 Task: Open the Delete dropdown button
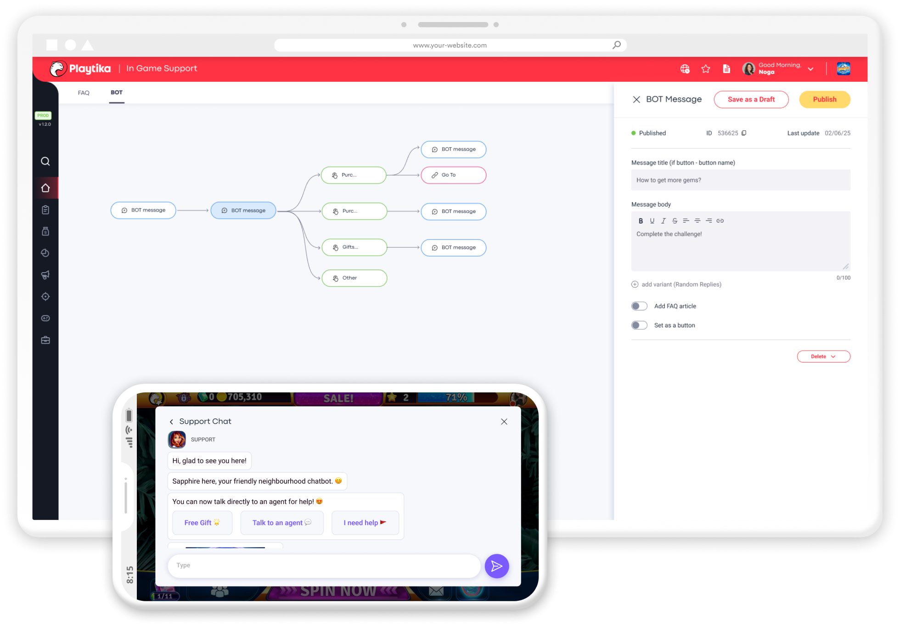point(823,357)
